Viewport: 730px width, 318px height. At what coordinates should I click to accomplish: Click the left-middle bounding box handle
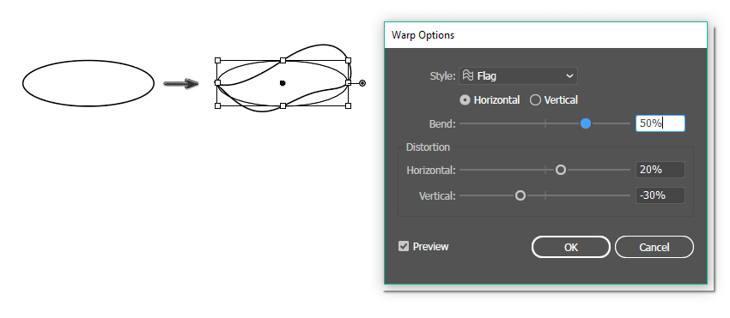click(x=217, y=83)
